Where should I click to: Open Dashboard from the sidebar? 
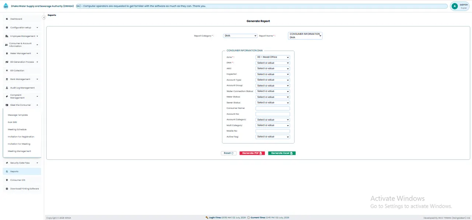coord(22,19)
